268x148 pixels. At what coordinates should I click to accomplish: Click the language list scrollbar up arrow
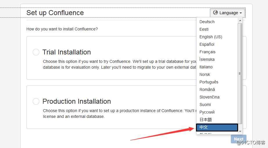pyautogui.click(x=240, y=21)
